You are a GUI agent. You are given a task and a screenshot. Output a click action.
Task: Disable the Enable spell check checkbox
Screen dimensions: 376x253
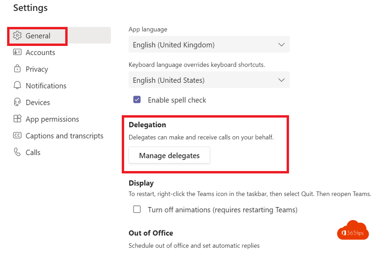pyautogui.click(x=137, y=99)
